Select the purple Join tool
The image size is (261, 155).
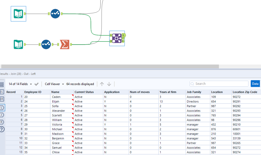click(x=117, y=38)
